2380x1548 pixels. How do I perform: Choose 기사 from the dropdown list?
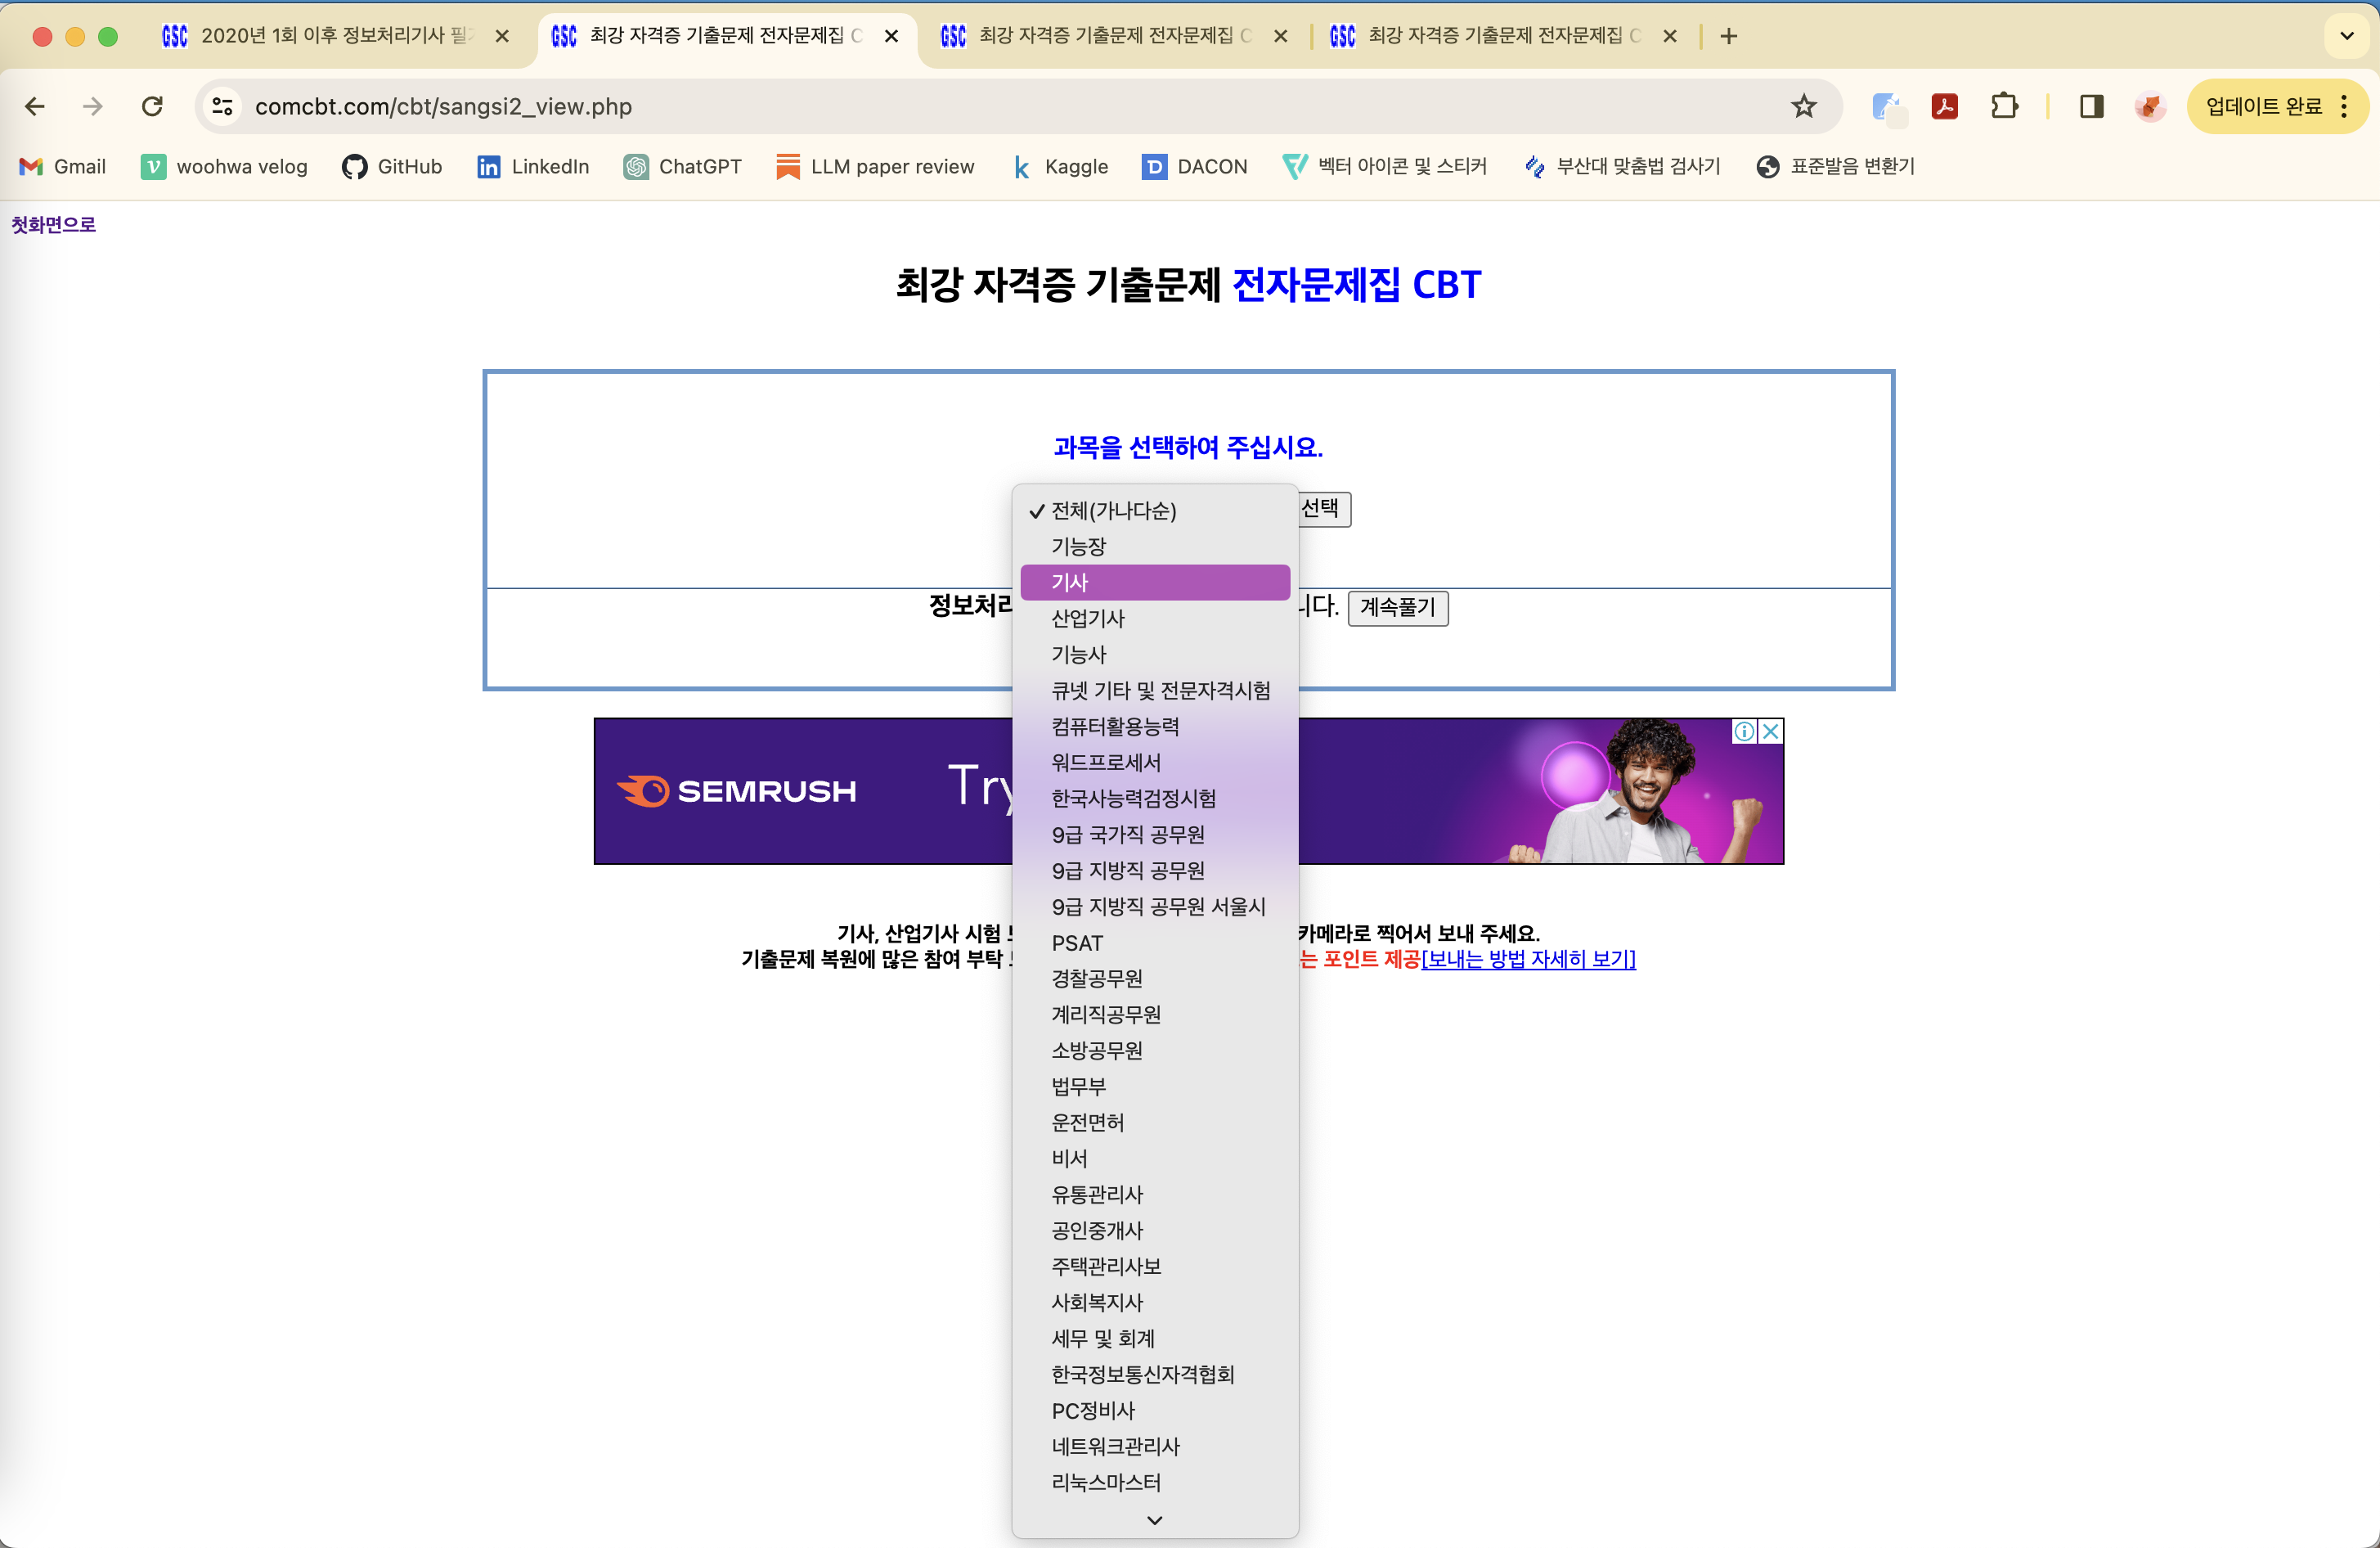point(1154,583)
